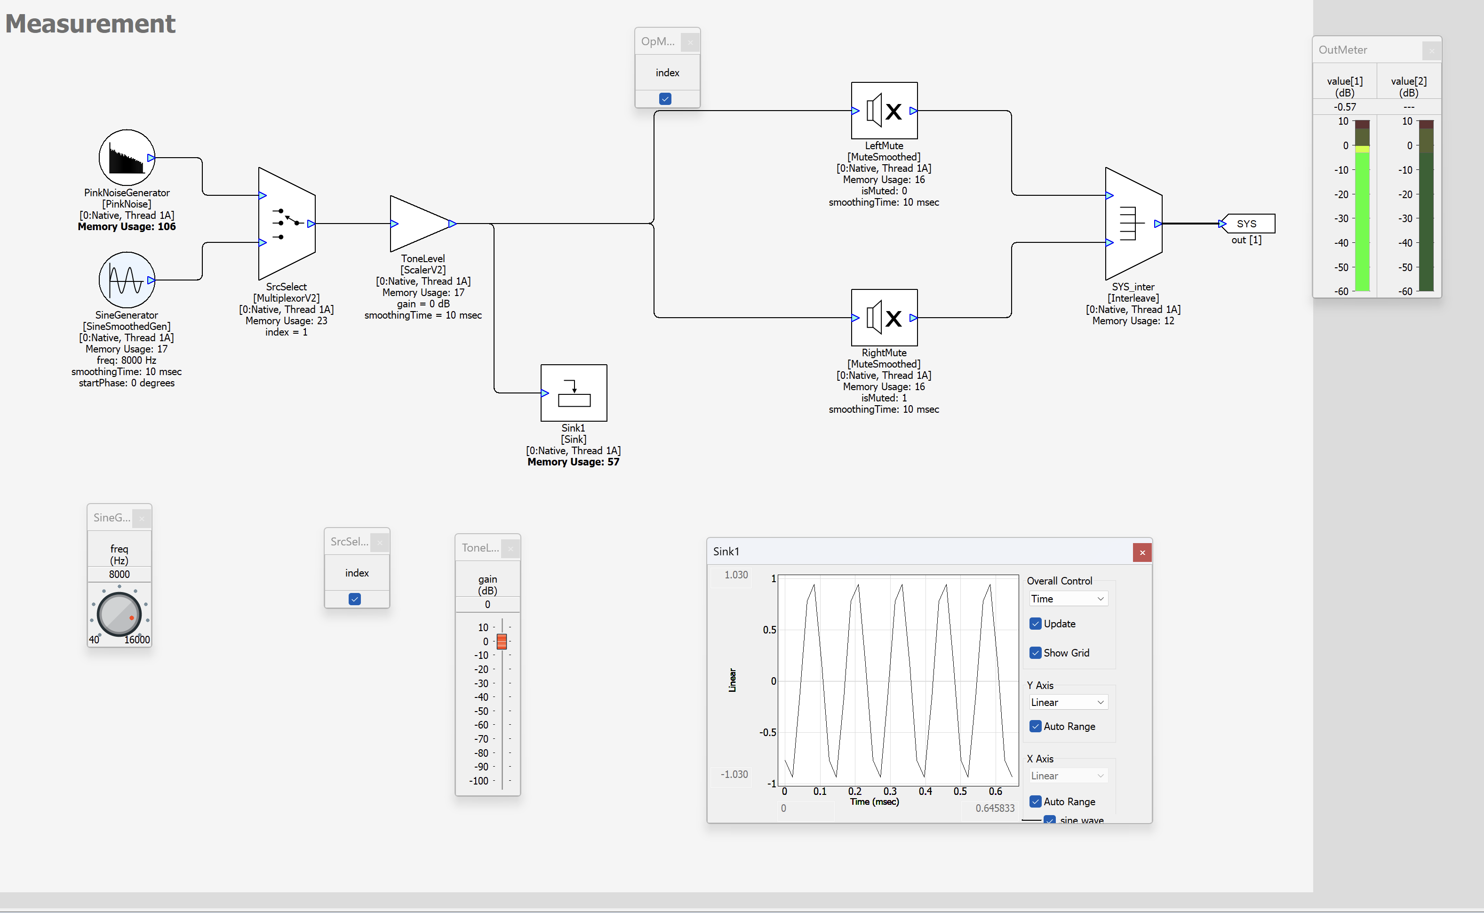Select the SrcSelect multiplexor block

286,224
